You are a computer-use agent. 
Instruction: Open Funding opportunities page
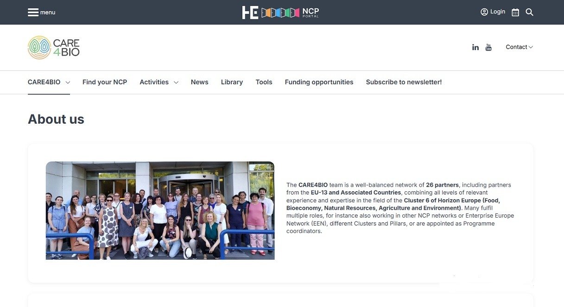point(319,82)
